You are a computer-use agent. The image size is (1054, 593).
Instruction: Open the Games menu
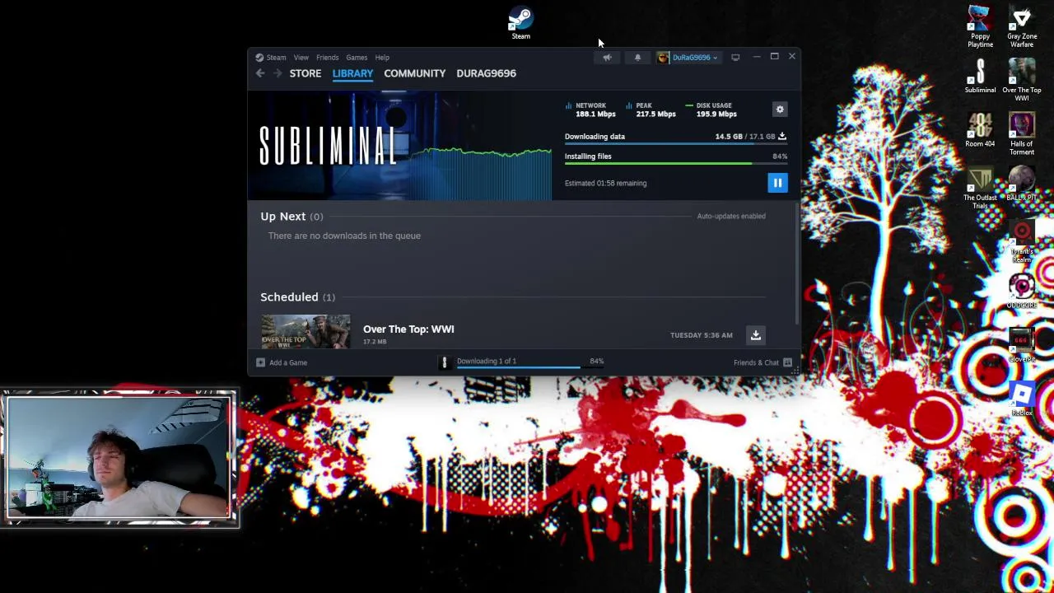[x=357, y=58]
